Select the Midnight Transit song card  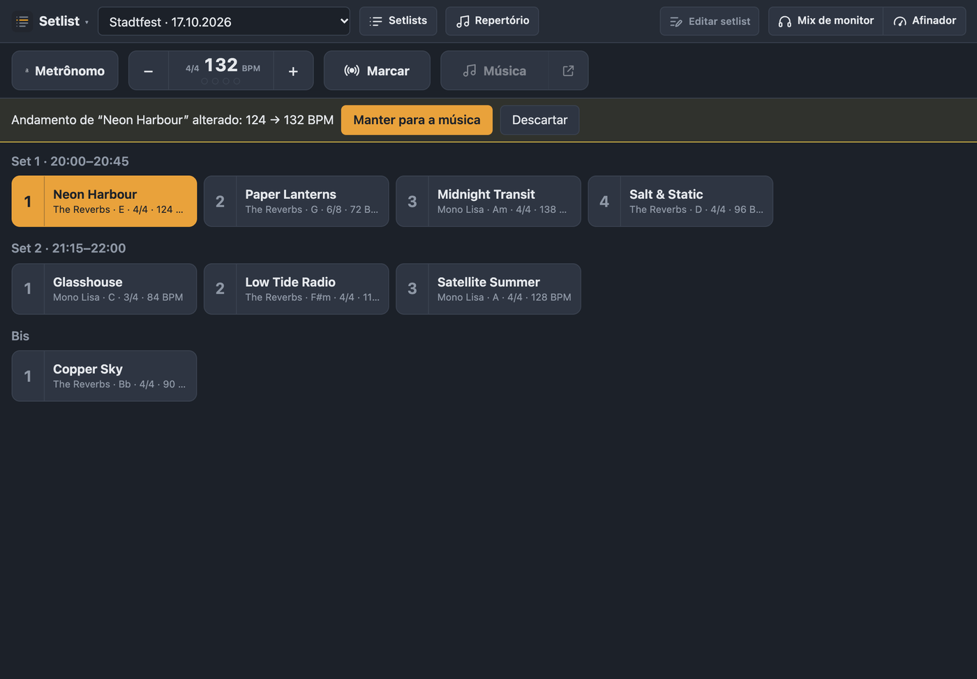(x=488, y=201)
